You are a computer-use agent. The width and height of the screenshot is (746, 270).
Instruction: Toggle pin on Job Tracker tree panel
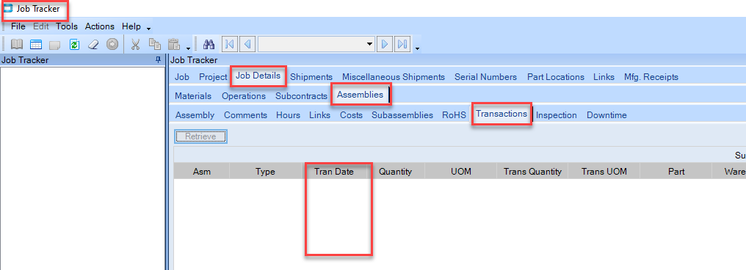click(x=159, y=60)
